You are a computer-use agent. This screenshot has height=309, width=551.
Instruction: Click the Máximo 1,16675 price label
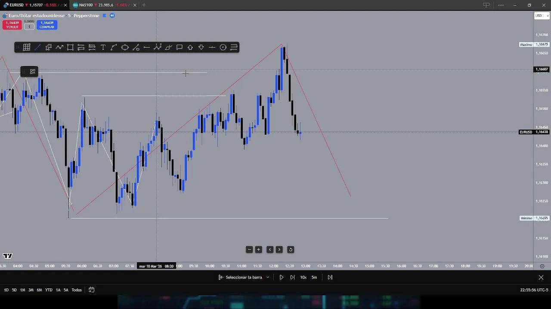click(534, 45)
